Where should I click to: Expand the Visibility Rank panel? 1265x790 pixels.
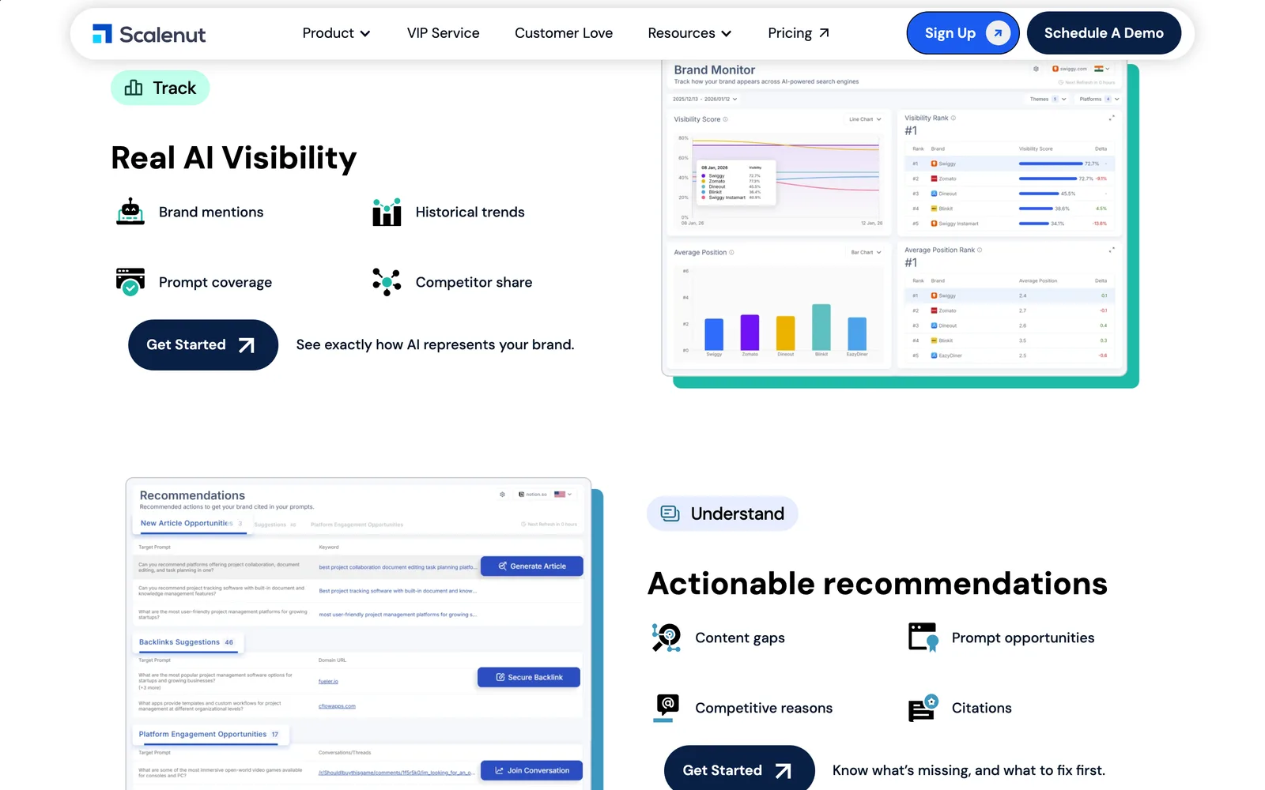(x=1112, y=118)
